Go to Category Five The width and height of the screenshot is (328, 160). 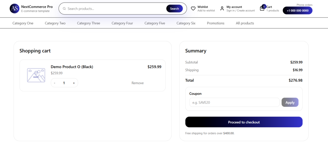(x=155, y=23)
